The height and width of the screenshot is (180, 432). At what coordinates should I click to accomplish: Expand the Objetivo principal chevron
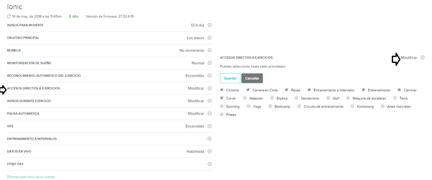click(210, 38)
